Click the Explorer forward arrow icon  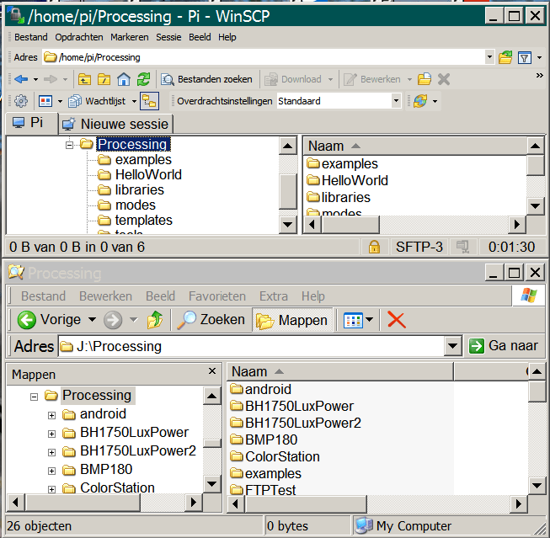(113, 320)
